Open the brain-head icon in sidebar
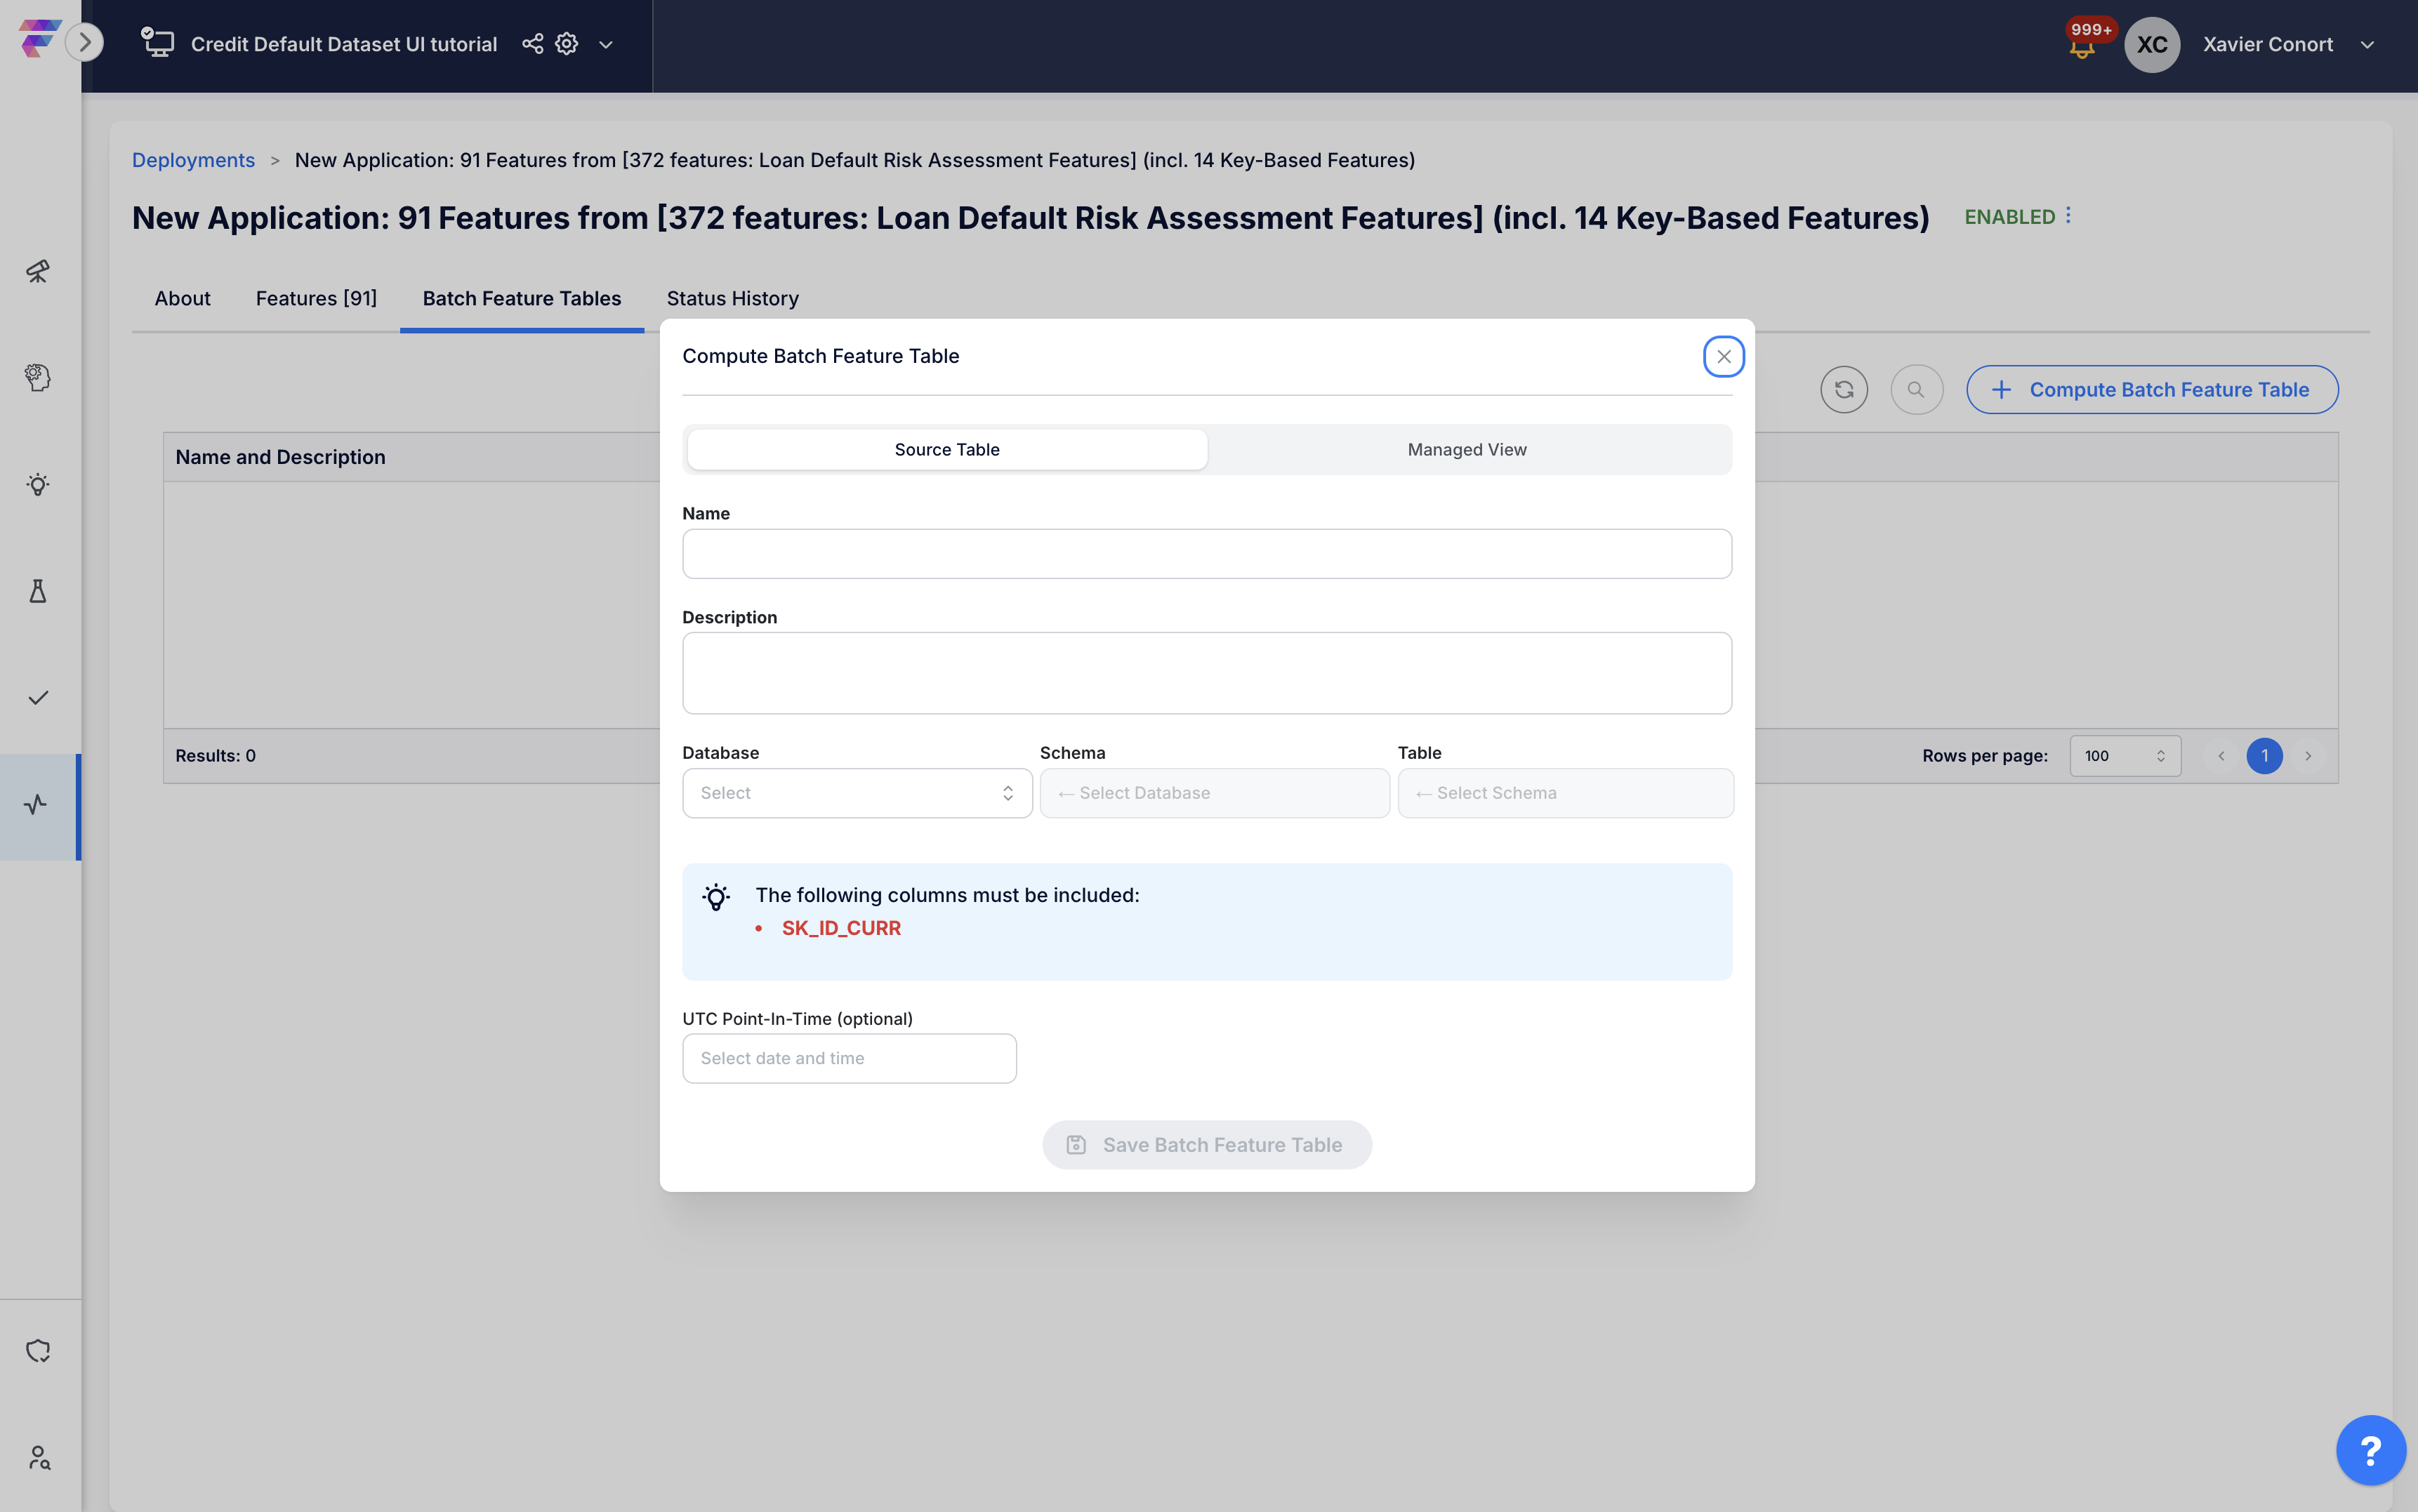Screen dimensions: 2418x1512 click(38, 378)
